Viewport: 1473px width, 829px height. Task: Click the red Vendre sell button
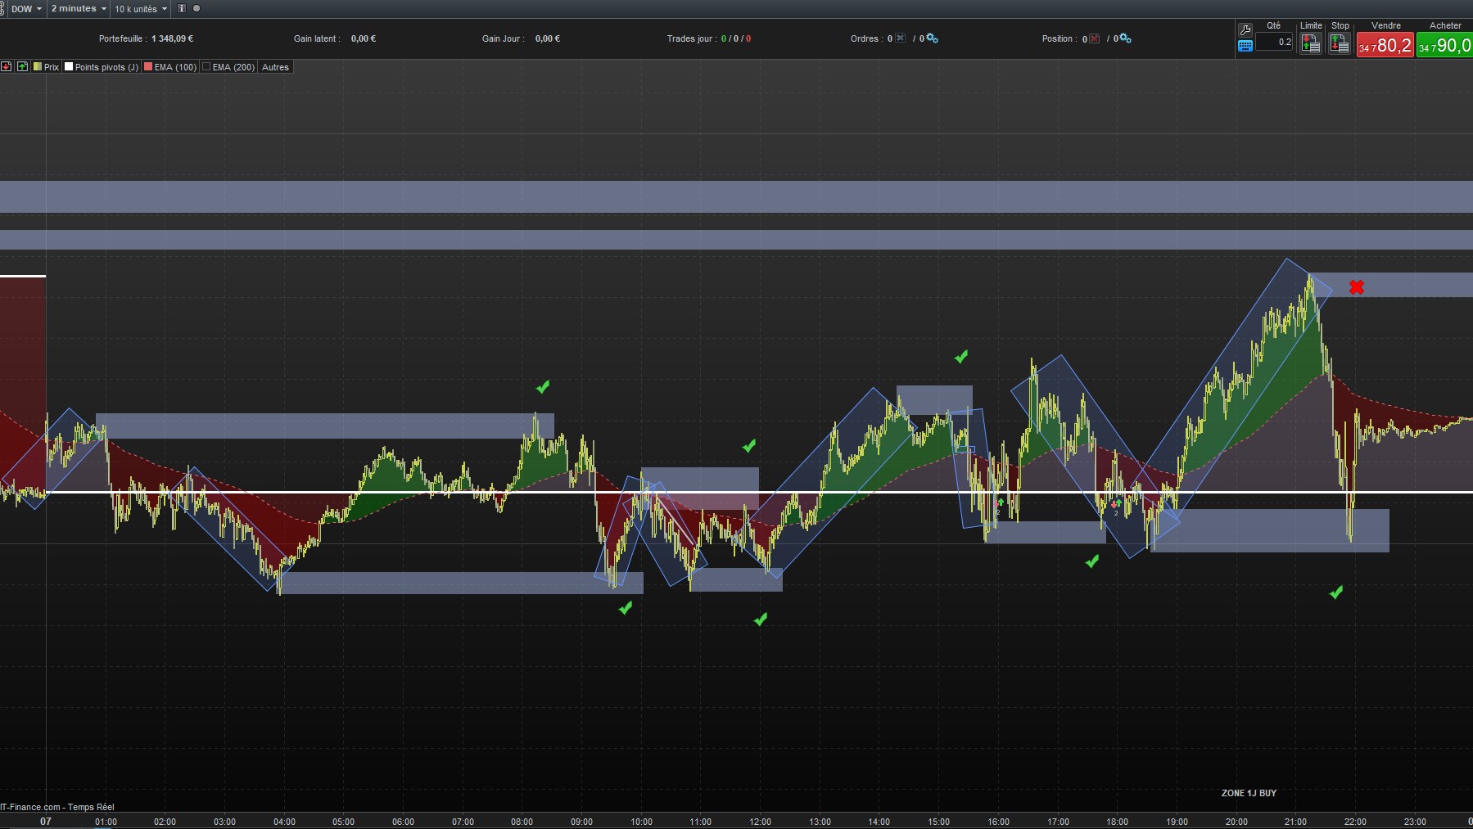pyautogui.click(x=1385, y=45)
